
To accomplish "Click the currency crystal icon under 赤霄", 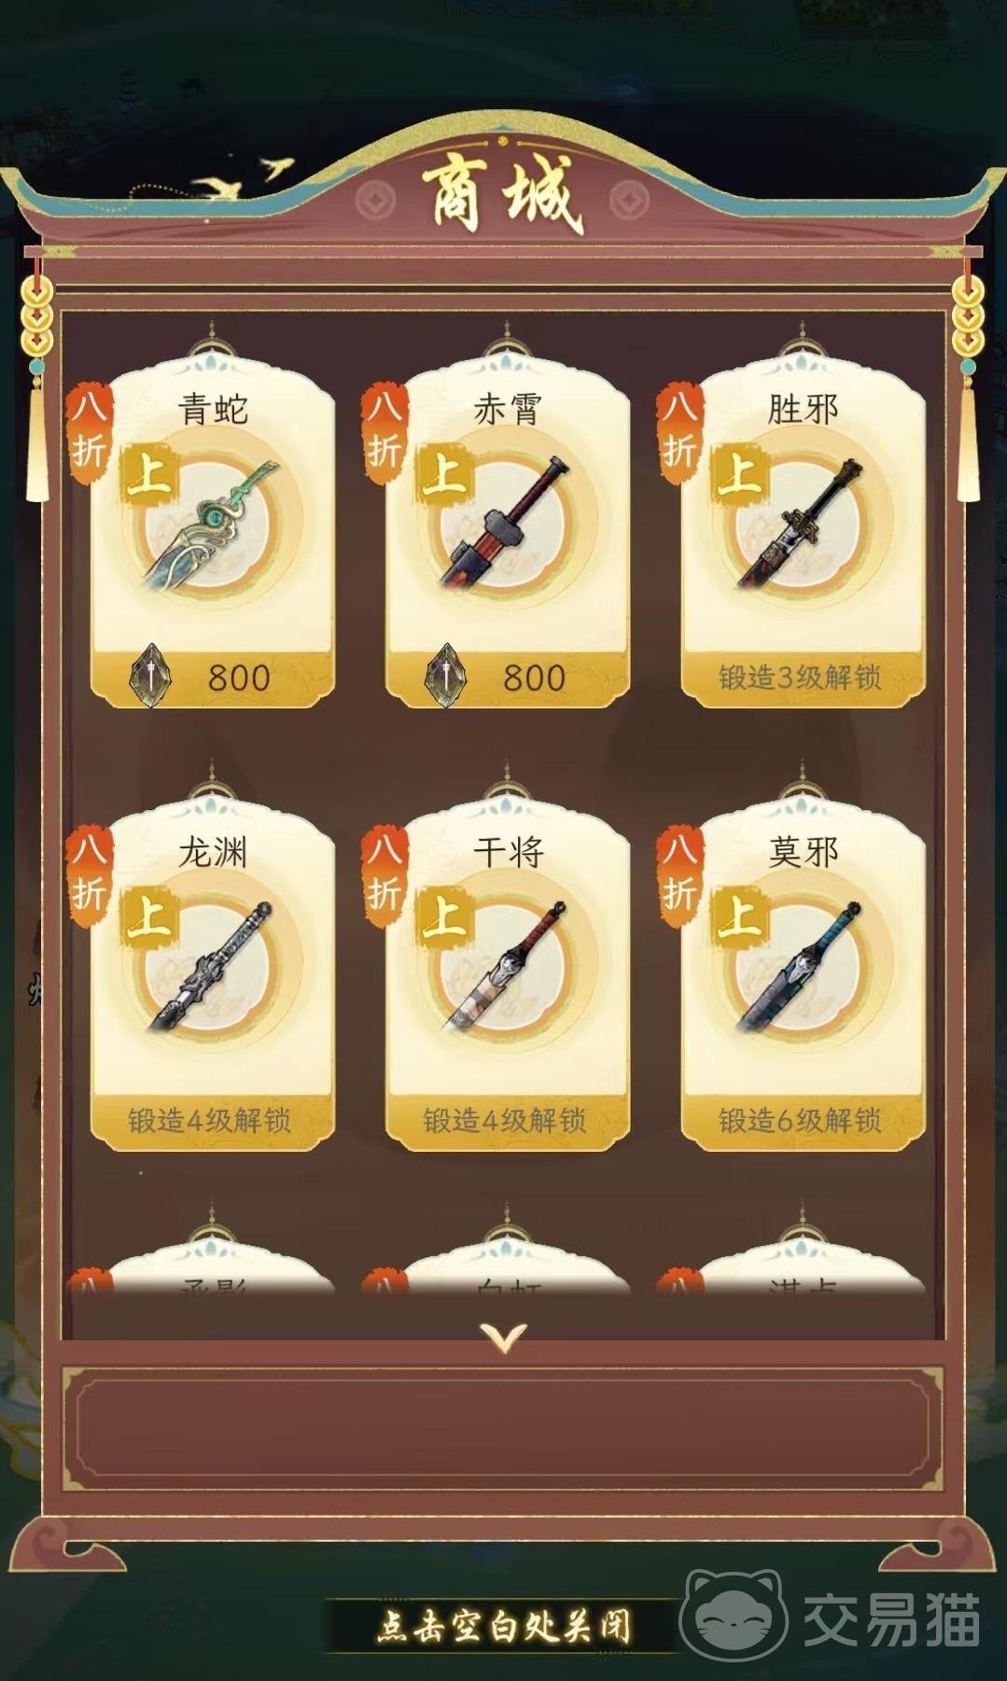I will pyautogui.click(x=445, y=676).
